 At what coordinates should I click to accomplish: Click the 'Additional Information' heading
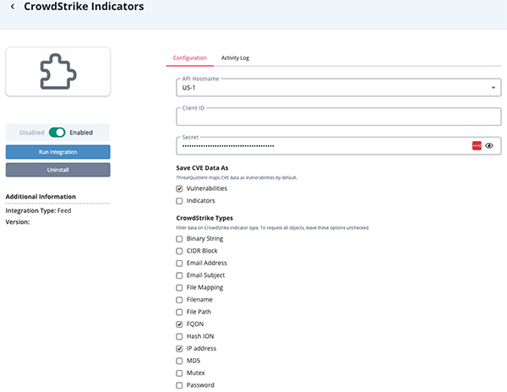tap(41, 197)
